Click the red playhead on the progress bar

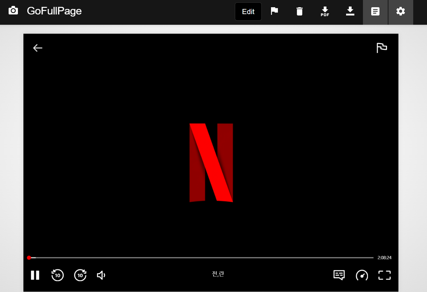tap(29, 258)
